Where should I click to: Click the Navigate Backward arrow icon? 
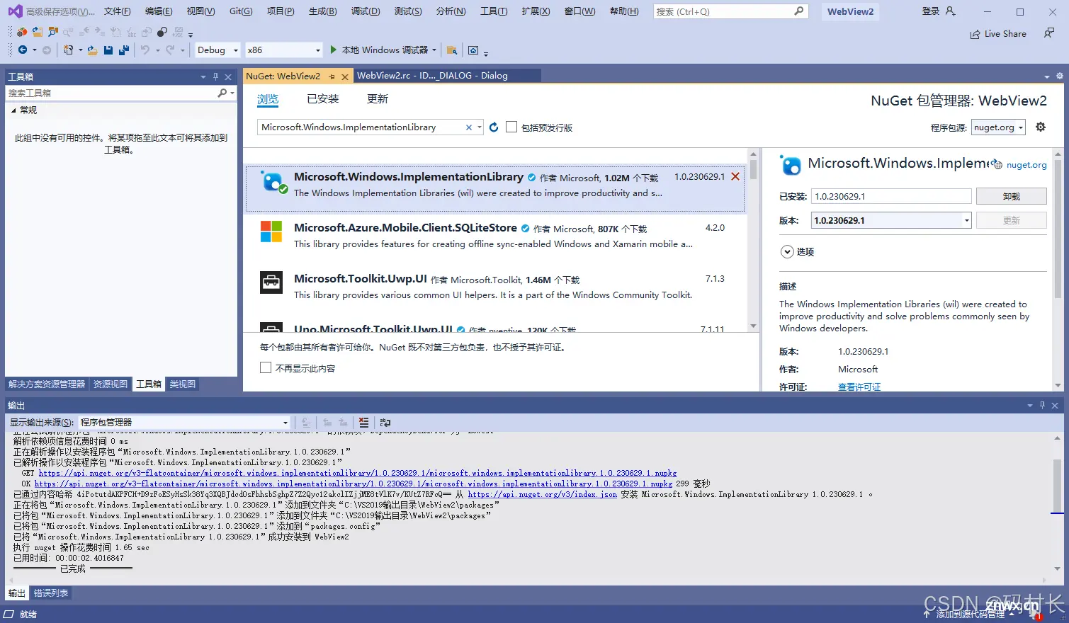[23, 50]
